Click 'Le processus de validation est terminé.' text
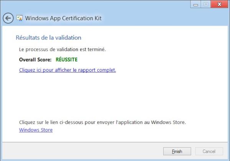The width and height of the screenshot is (230, 161). coord(62,49)
